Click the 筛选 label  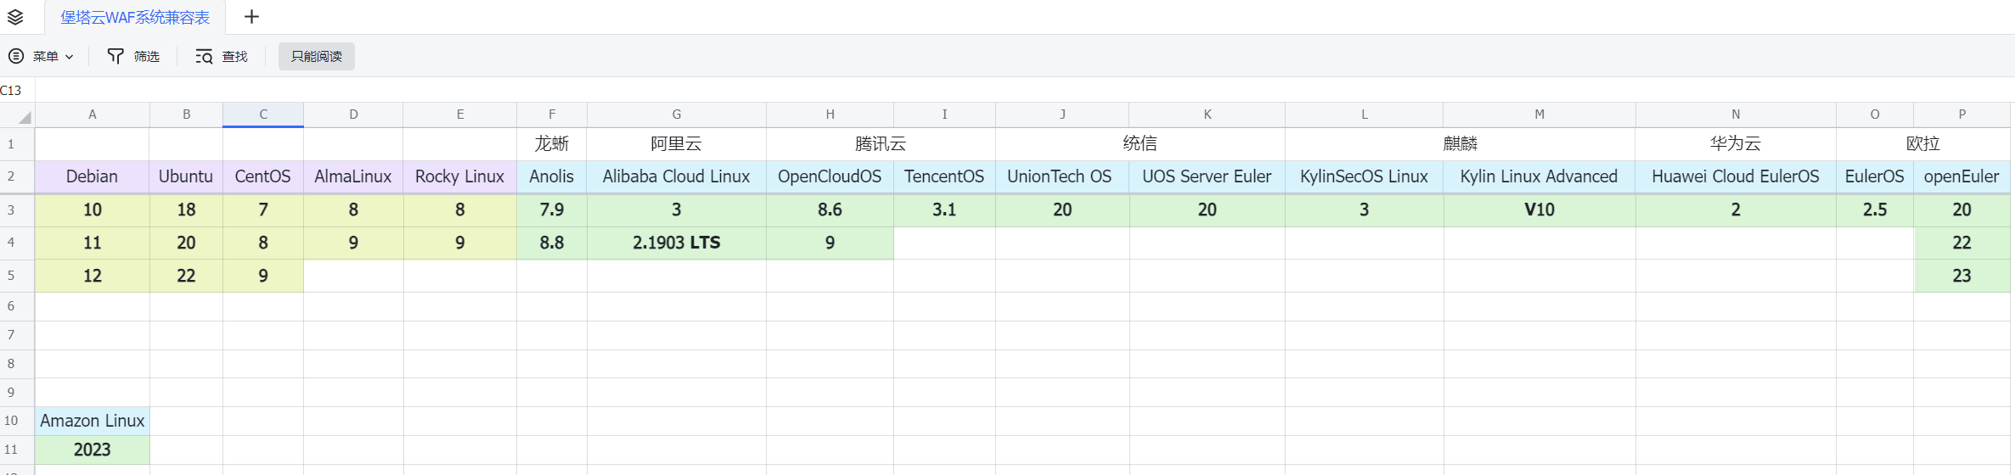coord(147,56)
